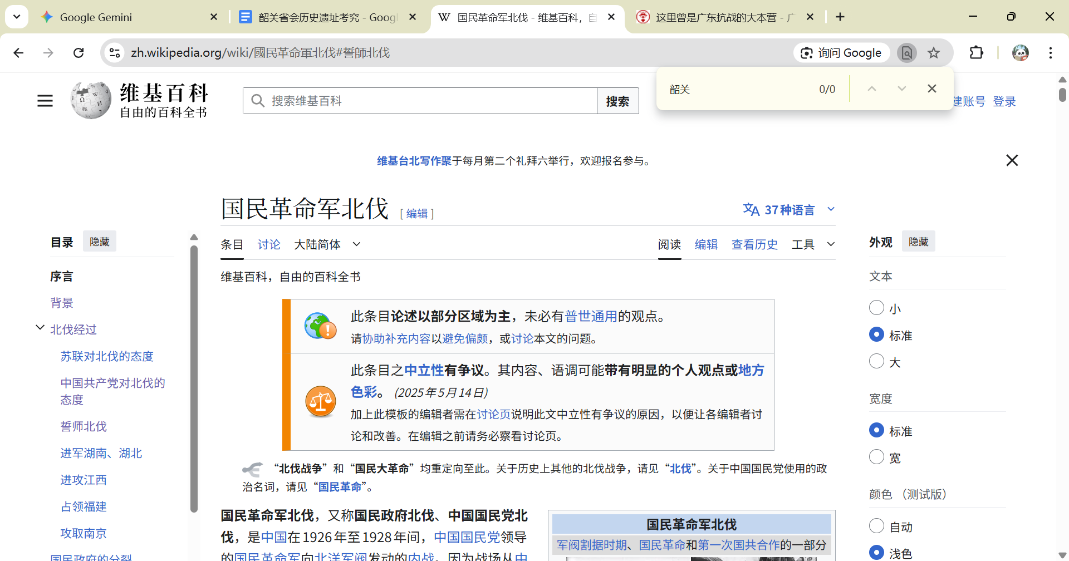Click the 搜索 button

tap(617, 101)
